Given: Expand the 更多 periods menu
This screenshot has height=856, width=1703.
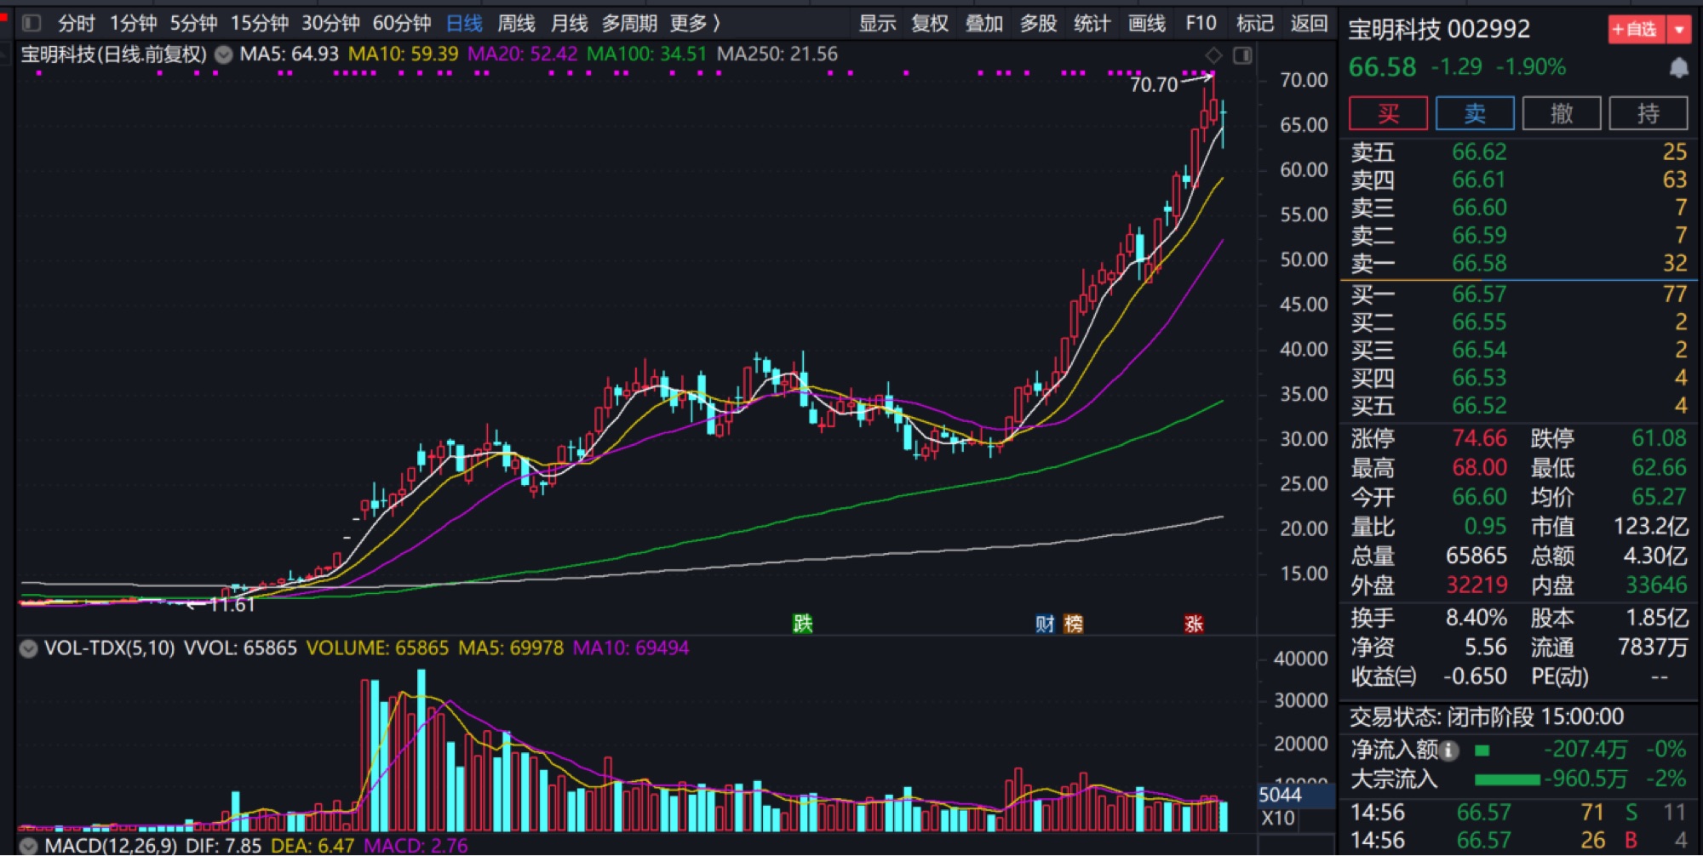Looking at the screenshot, I should tap(695, 23).
